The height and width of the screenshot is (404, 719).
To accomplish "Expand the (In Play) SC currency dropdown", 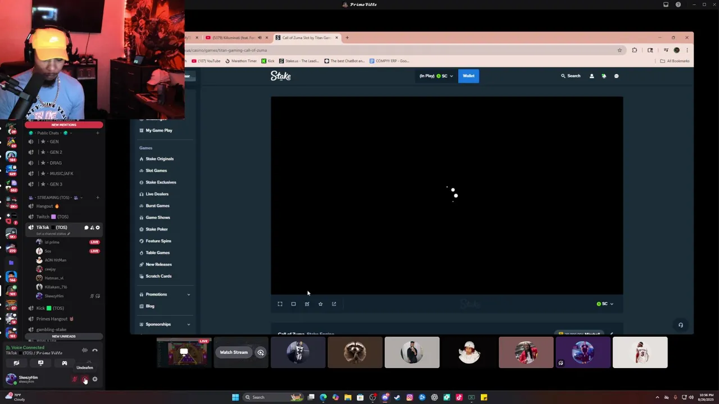I will pos(436,76).
